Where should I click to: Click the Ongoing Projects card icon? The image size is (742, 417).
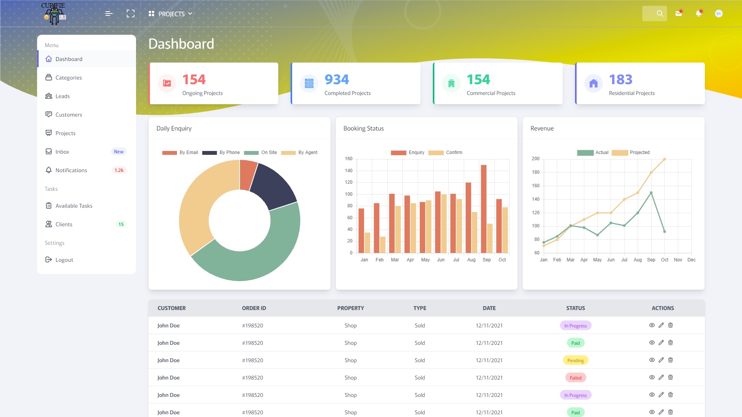tap(167, 83)
